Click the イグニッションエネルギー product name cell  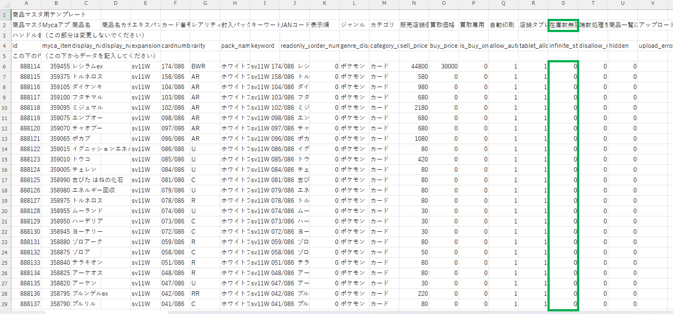click(x=101, y=149)
